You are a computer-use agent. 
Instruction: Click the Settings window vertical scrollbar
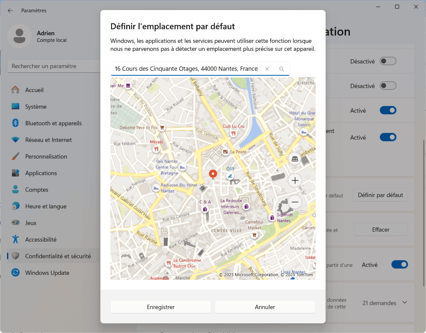coord(423,213)
